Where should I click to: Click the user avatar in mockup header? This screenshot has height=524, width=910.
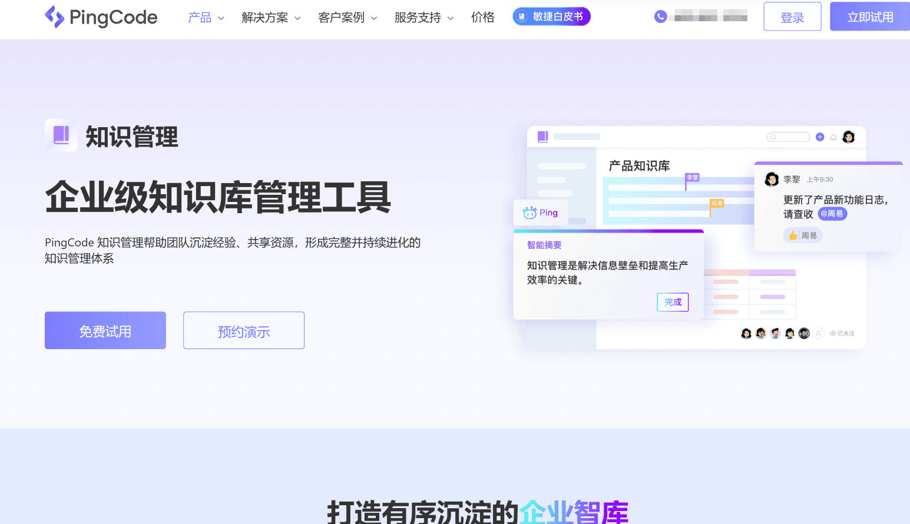click(849, 137)
